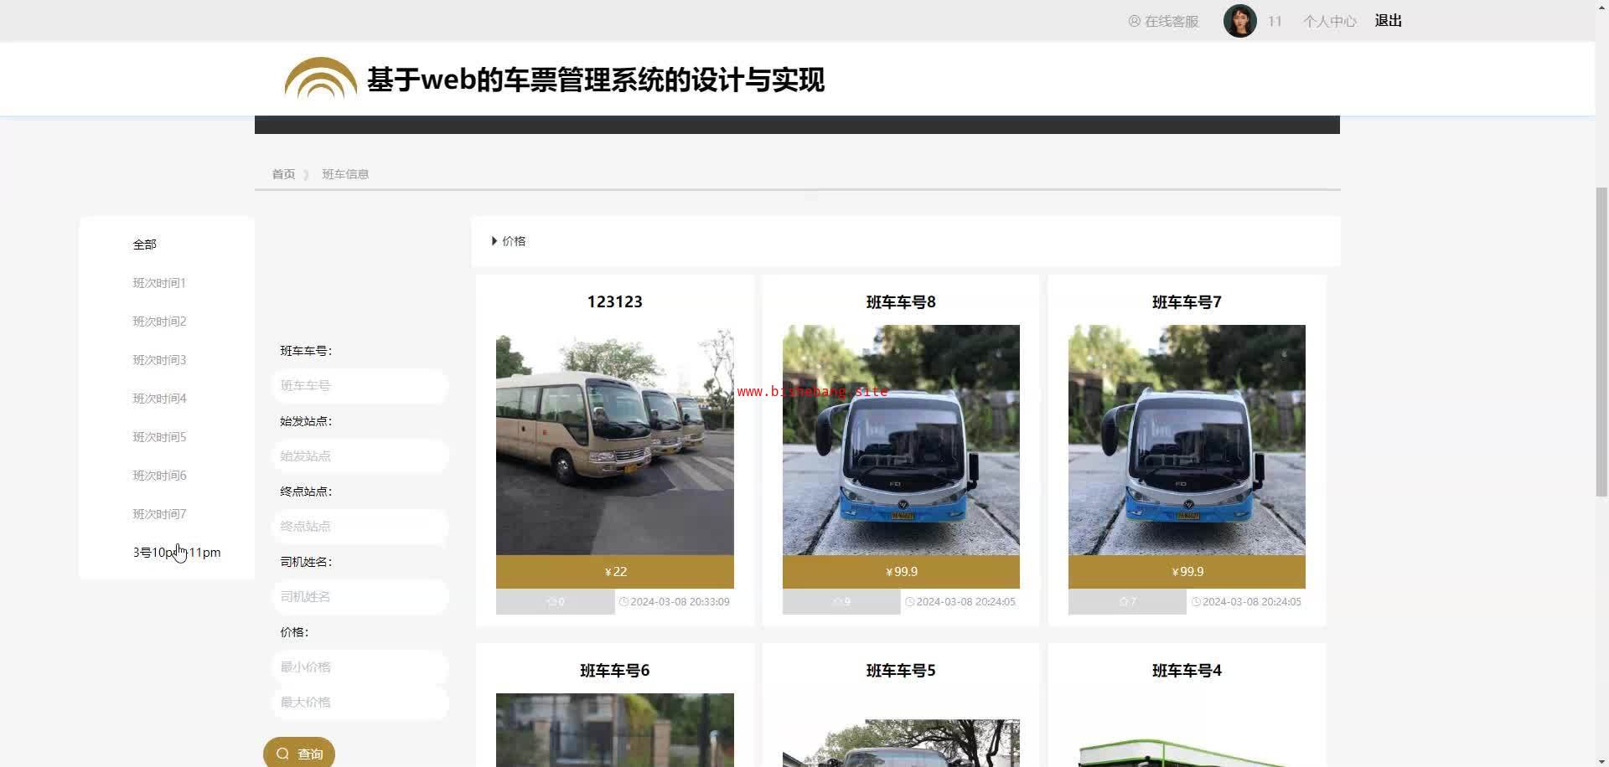This screenshot has height=767, width=1609.
Task: Click the username 11 beside the avatar
Action: (x=1275, y=21)
